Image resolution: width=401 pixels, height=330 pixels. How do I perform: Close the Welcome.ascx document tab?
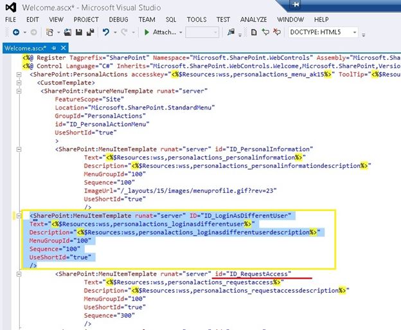(63, 48)
